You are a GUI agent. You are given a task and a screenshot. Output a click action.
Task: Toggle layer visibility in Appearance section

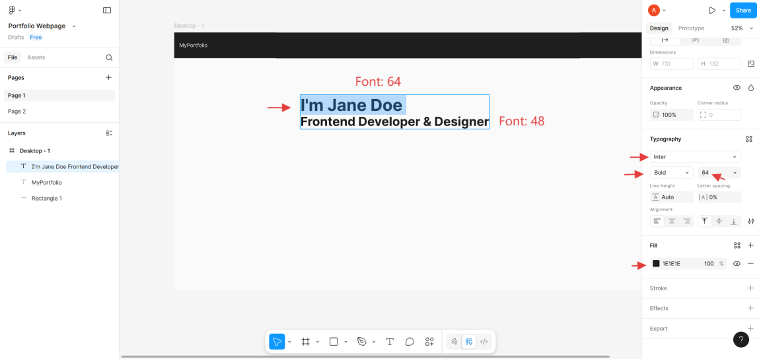[x=737, y=88]
